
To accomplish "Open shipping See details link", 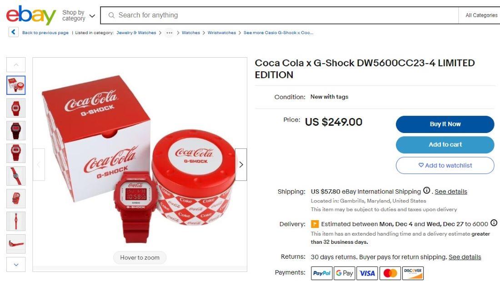I will pos(450,191).
